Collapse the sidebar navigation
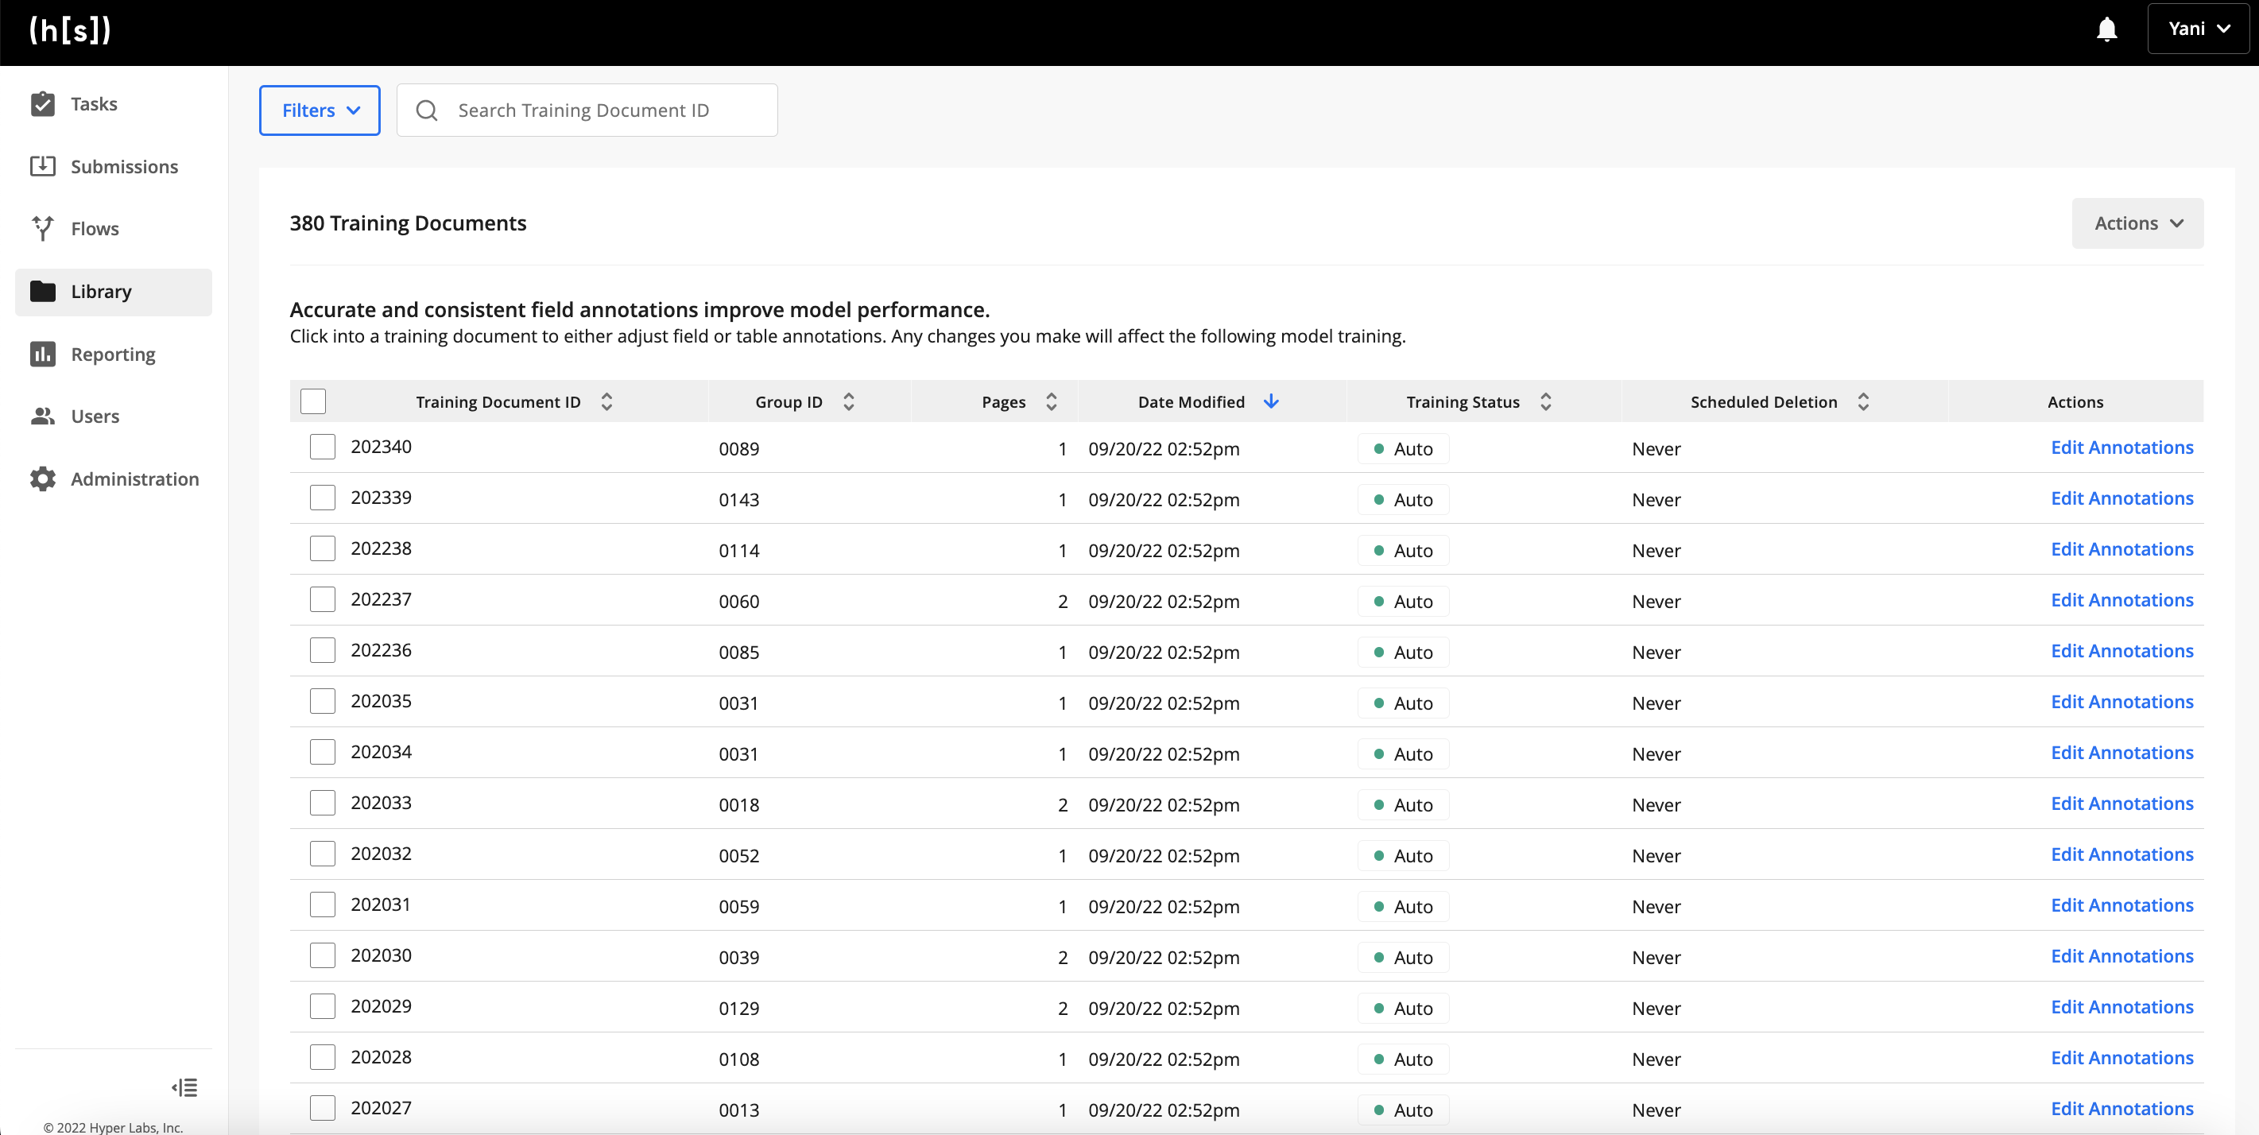The height and width of the screenshot is (1135, 2259). [x=184, y=1087]
